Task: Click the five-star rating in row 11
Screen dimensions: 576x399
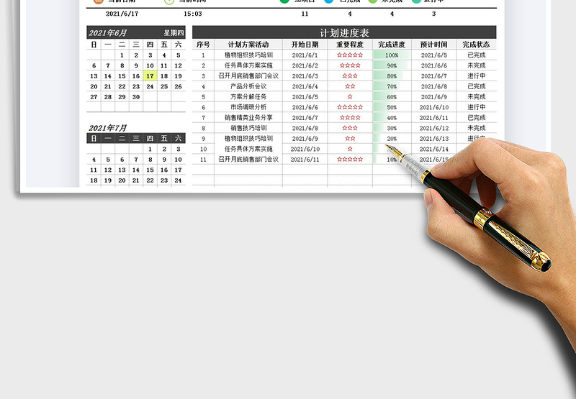Action: [350, 159]
